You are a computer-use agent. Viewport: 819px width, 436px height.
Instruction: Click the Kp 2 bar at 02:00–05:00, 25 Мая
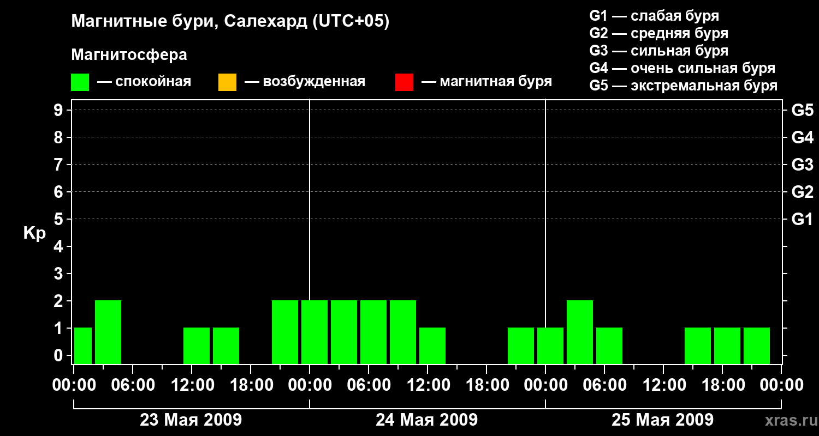coord(580,332)
